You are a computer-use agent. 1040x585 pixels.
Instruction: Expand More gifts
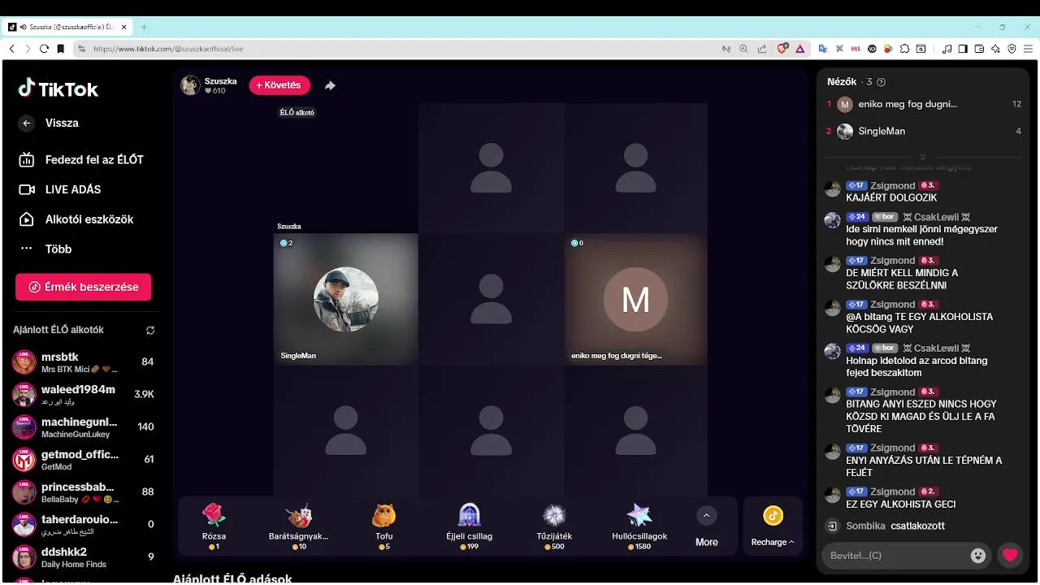tap(706, 526)
